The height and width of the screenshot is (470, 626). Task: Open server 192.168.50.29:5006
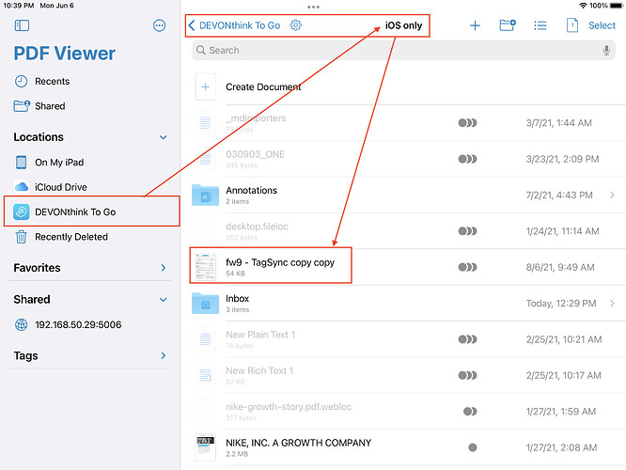[92, 324]
